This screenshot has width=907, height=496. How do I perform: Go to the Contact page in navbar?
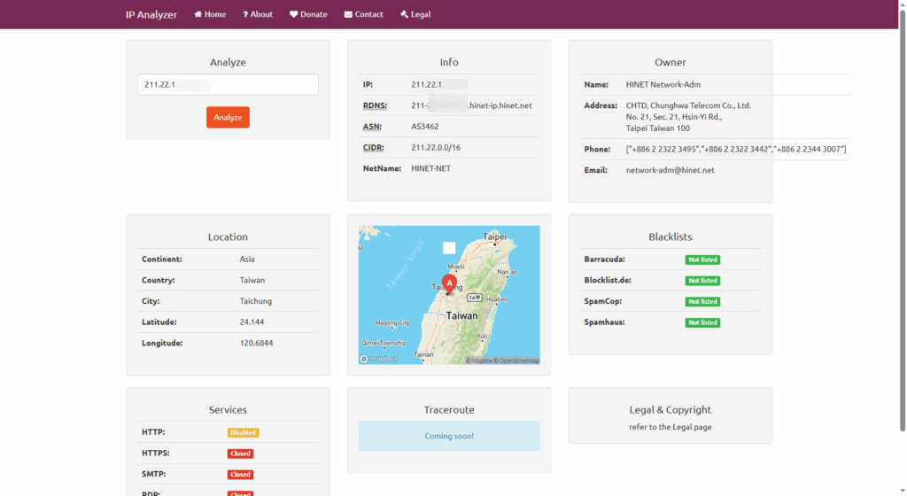click(x=368, y=14)
